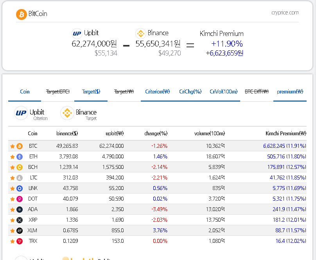Click the TRX coin icon in table
The height and width of the screenshot is (260, 316).
click(20, 241)
